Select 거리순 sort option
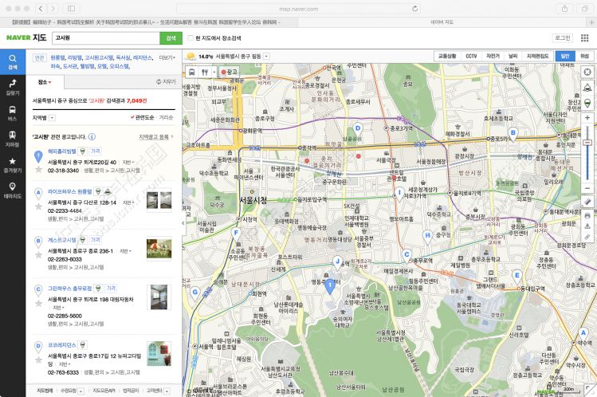This screenshot has height=397, width=597. click(x=166, y=118)
